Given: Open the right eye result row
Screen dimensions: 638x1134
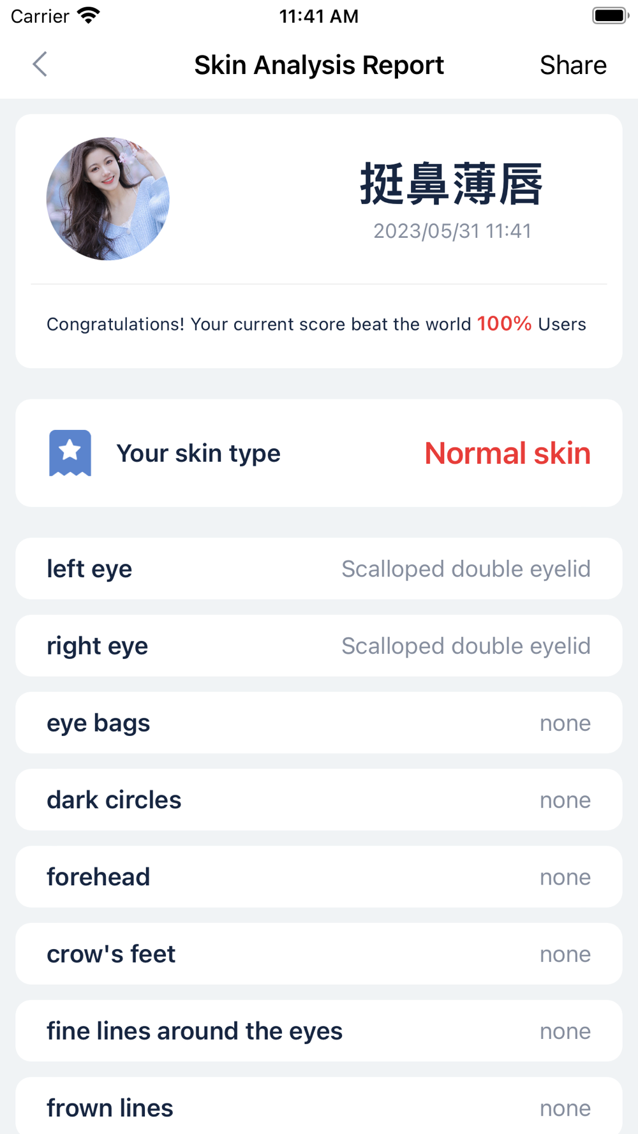Looking at the screenshot, I should click(x=319, y=645).
